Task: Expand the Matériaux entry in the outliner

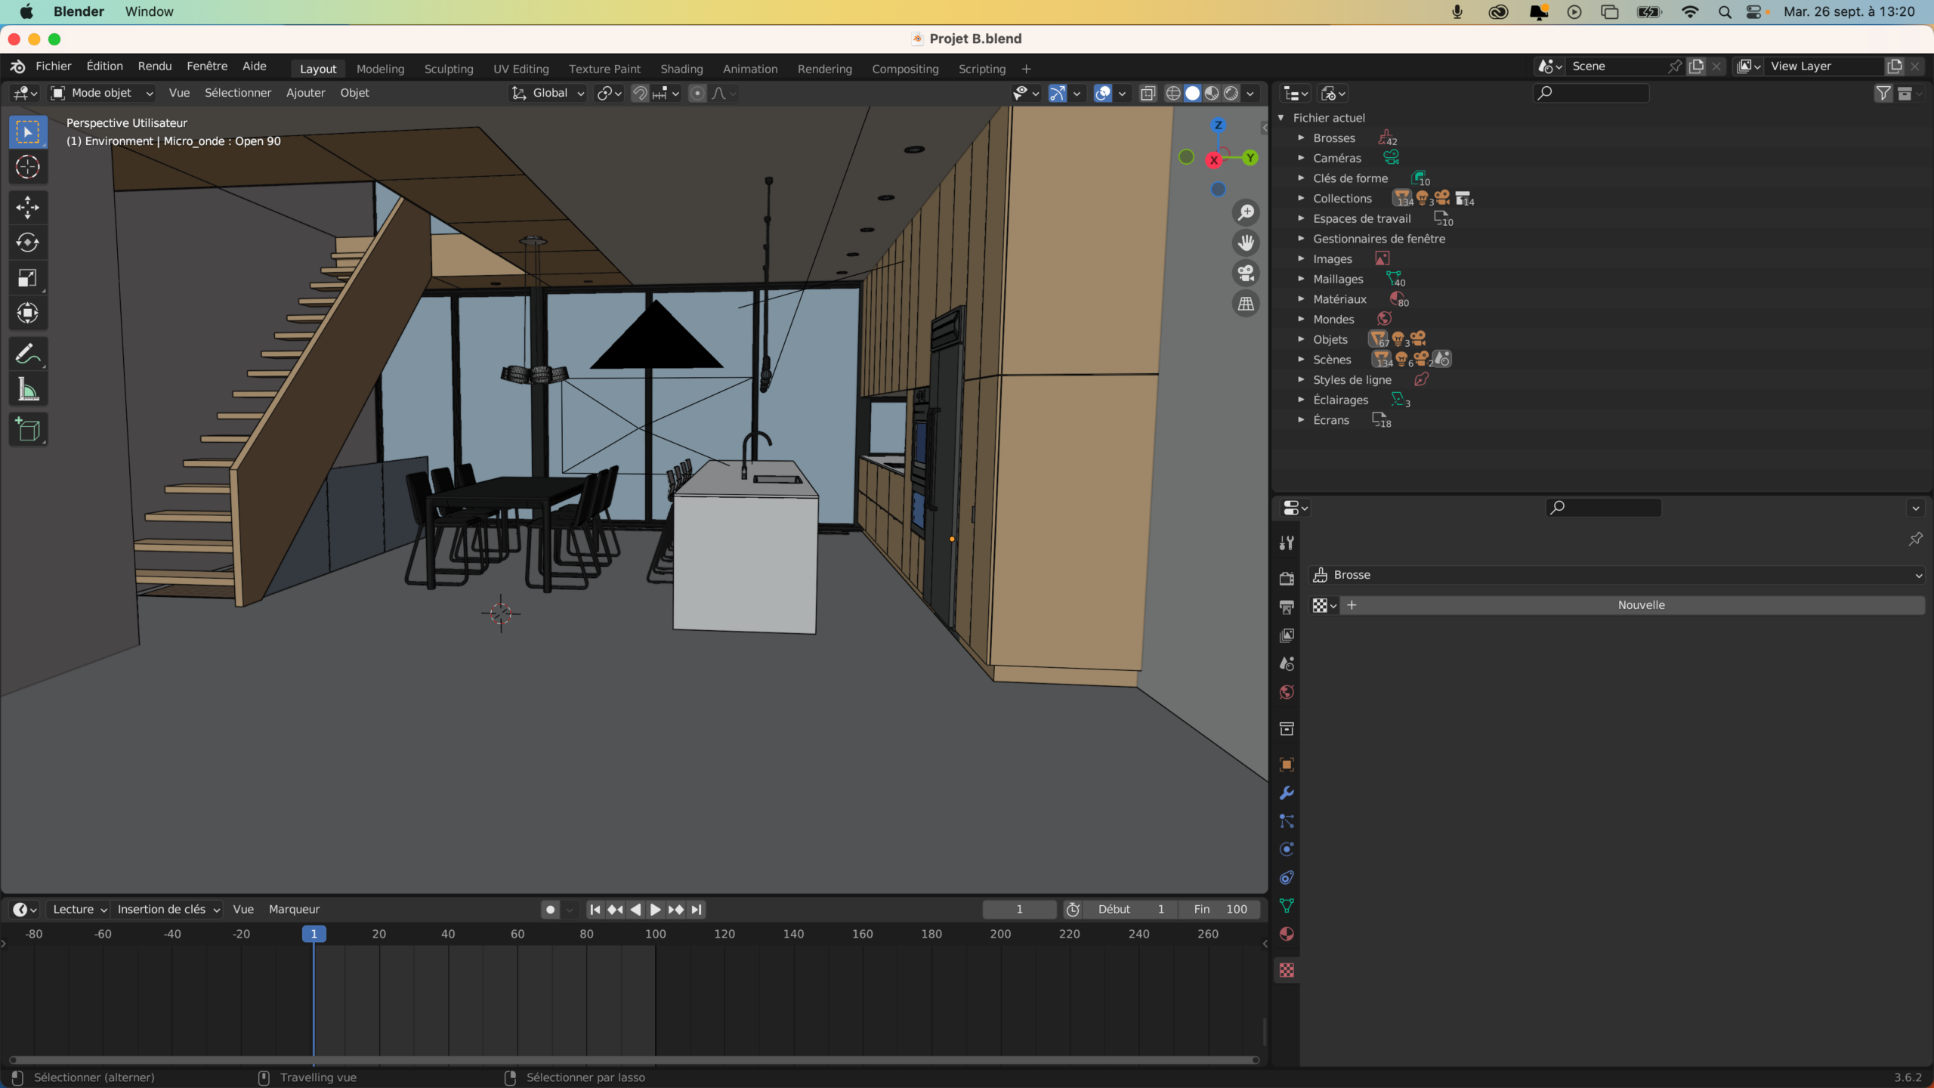Action: point(1301,299)
